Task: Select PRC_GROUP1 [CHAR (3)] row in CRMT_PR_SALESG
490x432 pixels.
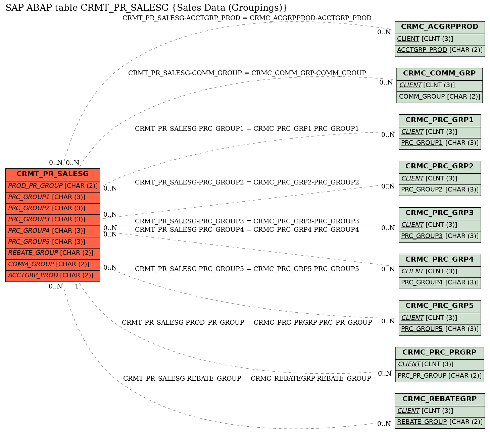Action: click(53, 198)
